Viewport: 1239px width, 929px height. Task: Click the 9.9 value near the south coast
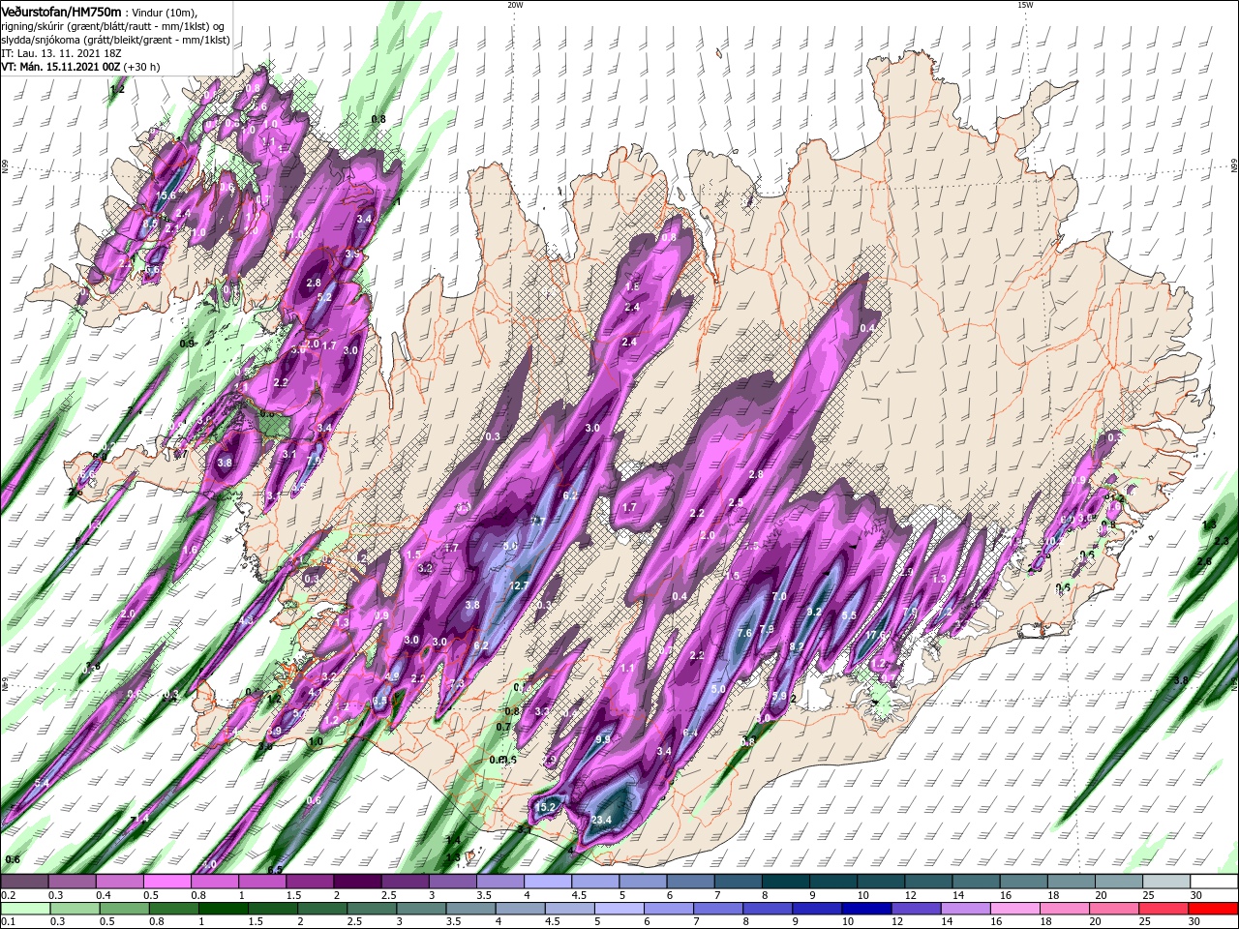[x=603, y=739]
